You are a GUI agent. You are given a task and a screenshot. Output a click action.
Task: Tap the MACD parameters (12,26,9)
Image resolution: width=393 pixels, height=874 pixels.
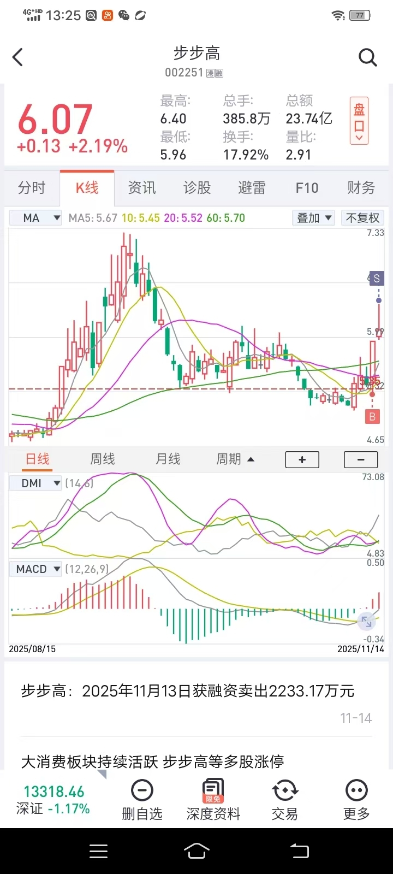[87, 569]
